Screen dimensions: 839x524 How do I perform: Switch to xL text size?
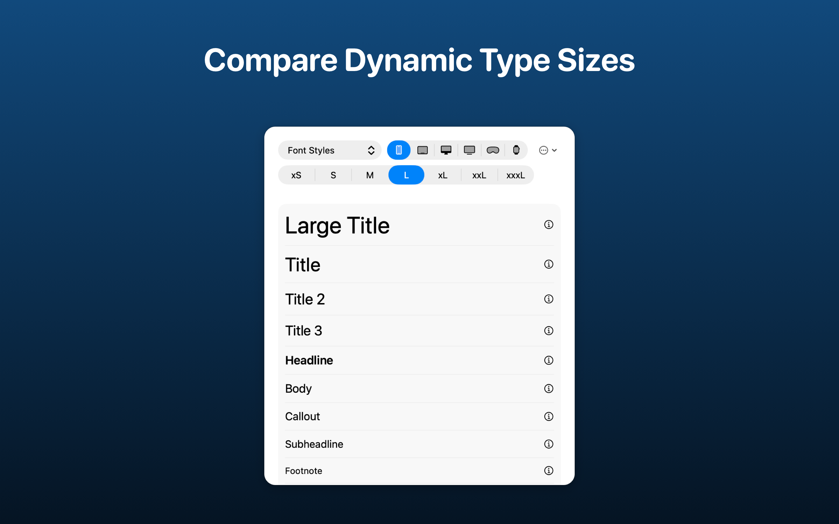[443, 175]
